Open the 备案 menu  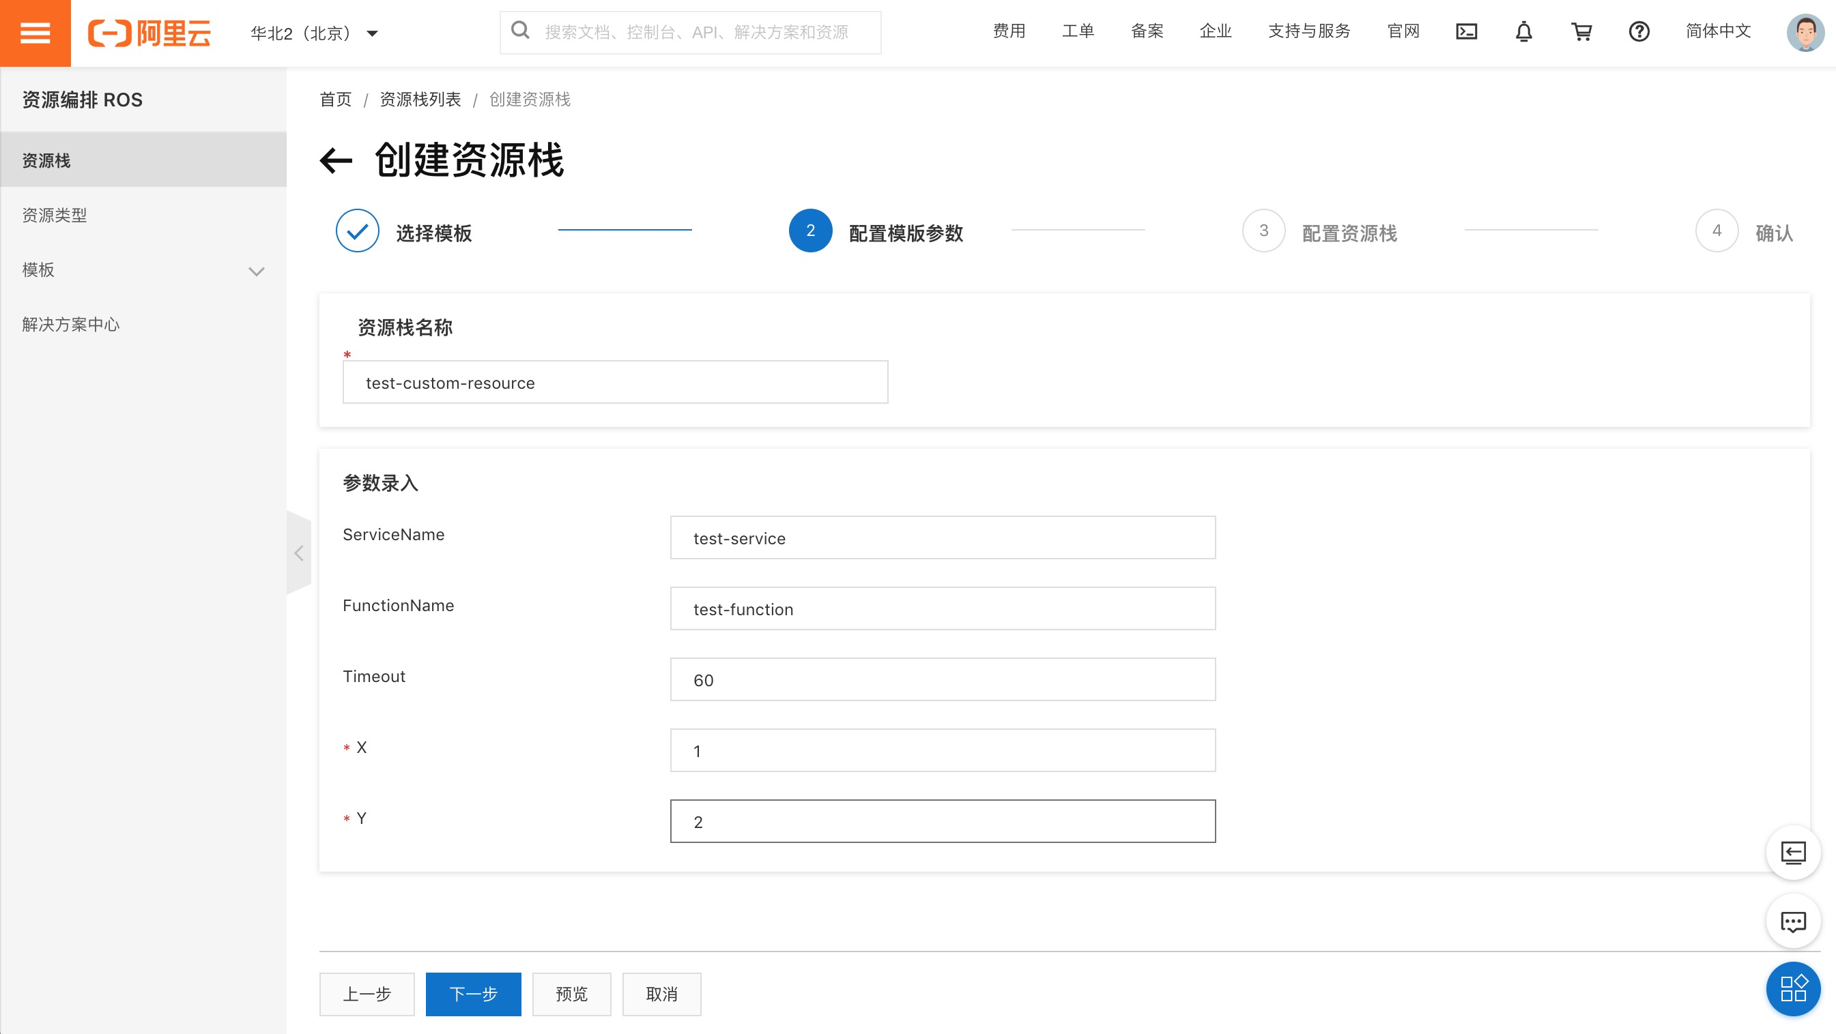[1147, 31]
